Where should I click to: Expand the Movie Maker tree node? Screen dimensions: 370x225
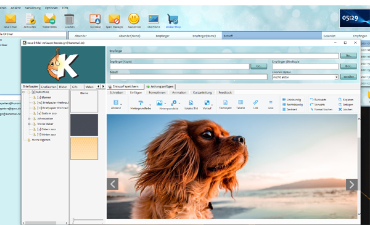point(29,124)
